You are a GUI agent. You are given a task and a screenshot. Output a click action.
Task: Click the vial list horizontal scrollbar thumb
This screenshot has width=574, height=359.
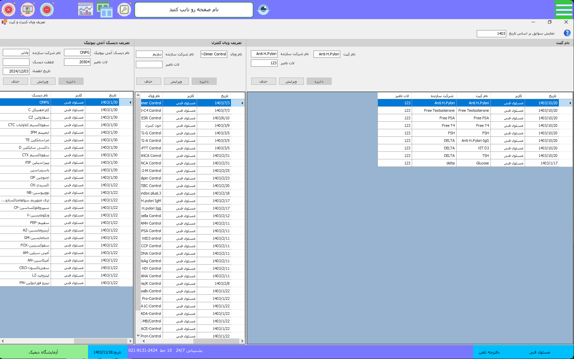coord(216,341)
